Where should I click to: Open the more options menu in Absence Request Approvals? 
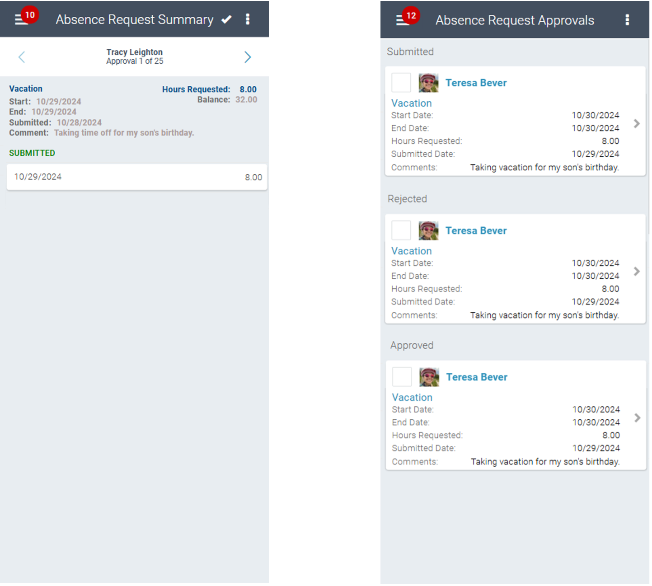click(x=627, y=20)
